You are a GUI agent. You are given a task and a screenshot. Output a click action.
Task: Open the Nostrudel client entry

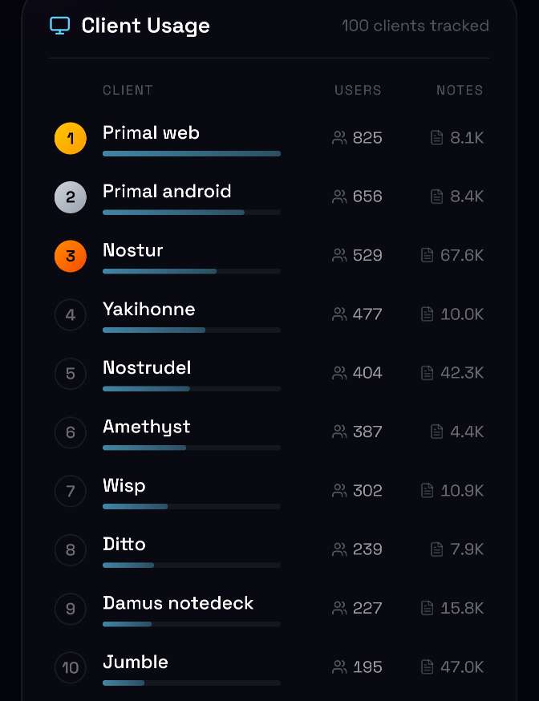click(x=146, y=368)
